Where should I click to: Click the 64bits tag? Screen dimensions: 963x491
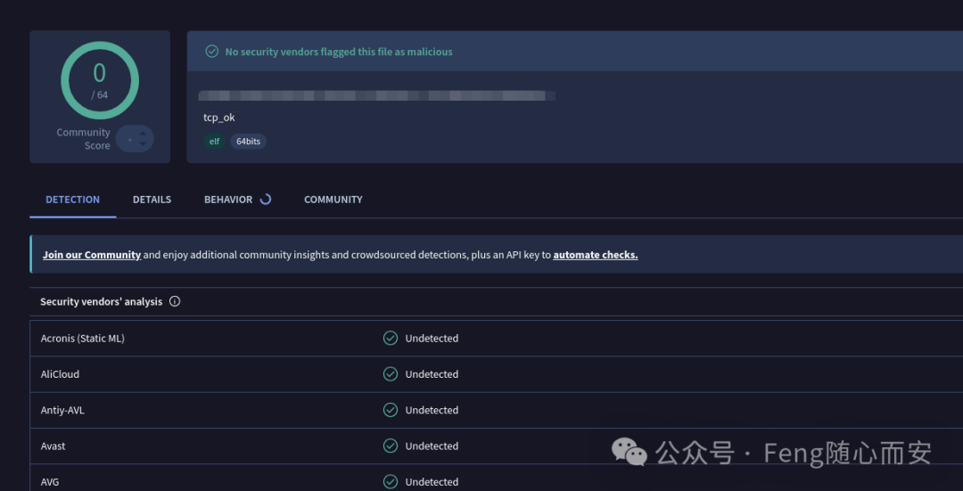click(x=248, y=141)
